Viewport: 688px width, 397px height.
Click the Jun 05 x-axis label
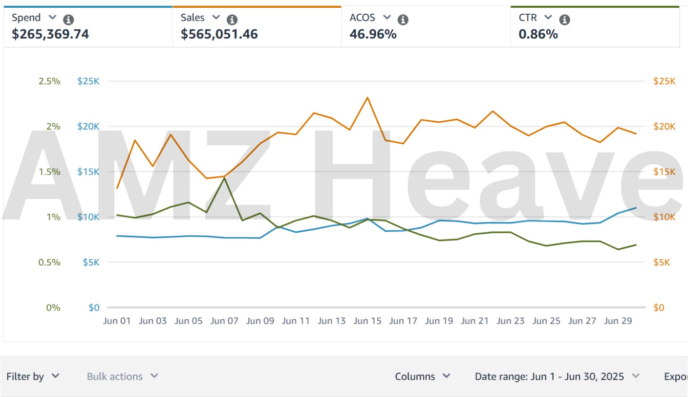click(x=189, y=321)
